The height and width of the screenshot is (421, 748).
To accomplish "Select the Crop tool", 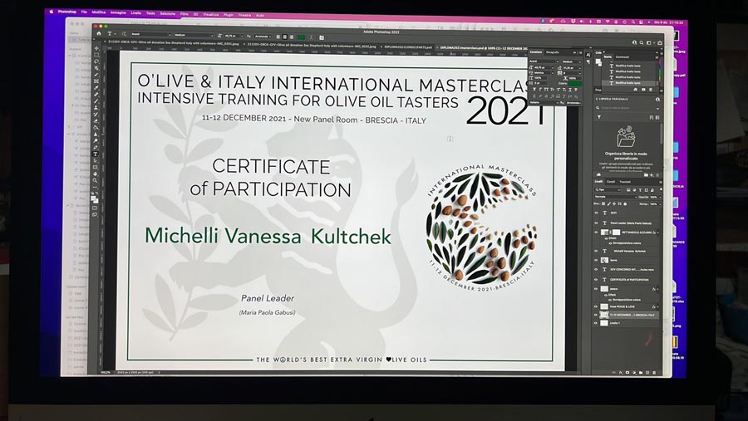I will 96,75.
